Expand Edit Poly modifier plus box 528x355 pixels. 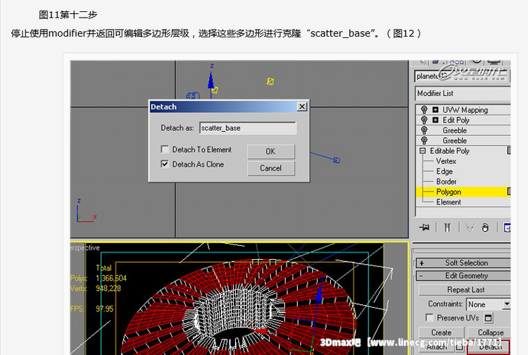coord(435,120)
